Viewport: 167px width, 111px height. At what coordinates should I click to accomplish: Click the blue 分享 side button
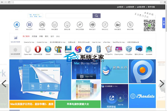164,23
